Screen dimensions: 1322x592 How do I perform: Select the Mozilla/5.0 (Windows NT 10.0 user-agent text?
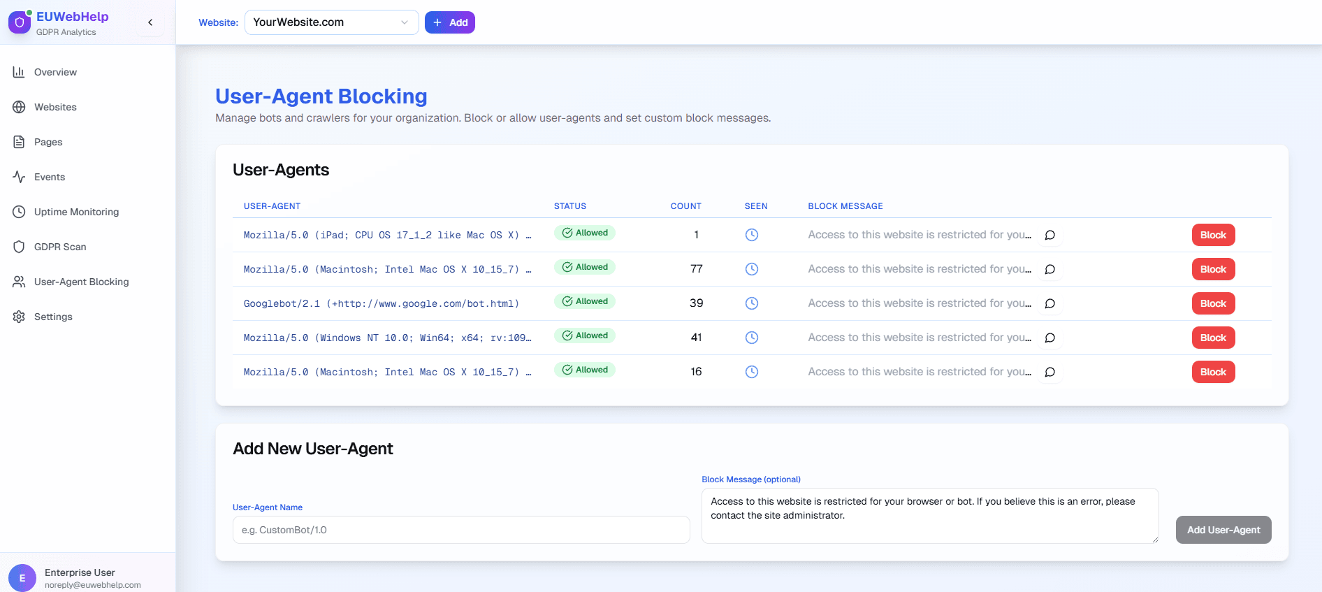[x=387, y=338]
